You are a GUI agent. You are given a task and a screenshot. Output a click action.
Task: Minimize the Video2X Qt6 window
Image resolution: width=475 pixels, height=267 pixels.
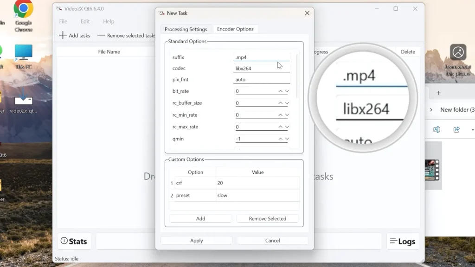[377, 9]
